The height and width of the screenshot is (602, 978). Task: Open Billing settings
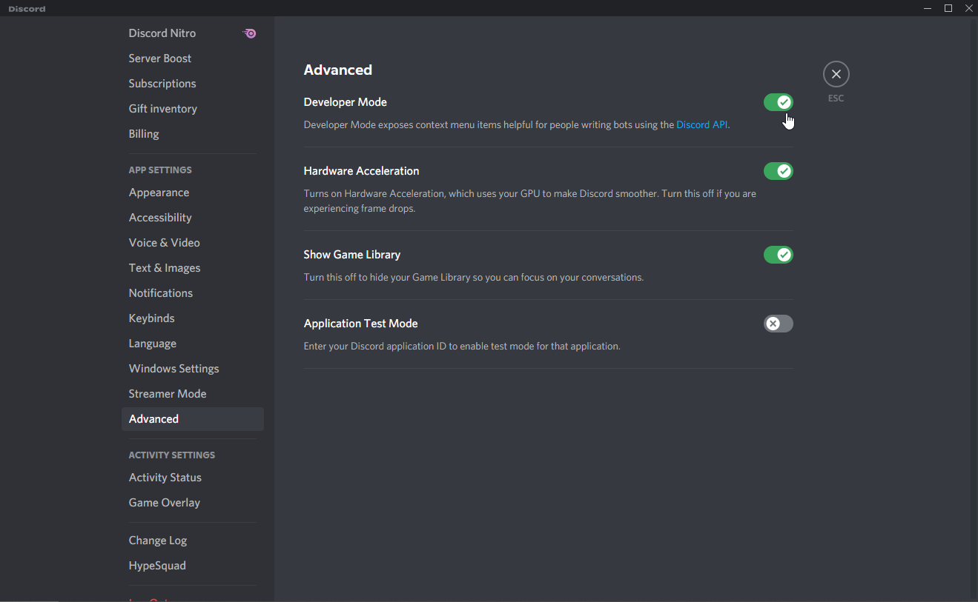click(144, 134)
